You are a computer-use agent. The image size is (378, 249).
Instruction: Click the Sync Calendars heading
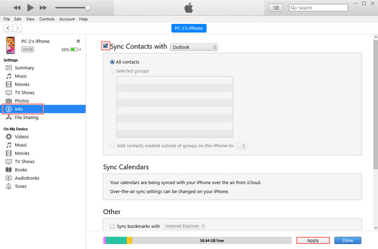[x=126, y=167]
